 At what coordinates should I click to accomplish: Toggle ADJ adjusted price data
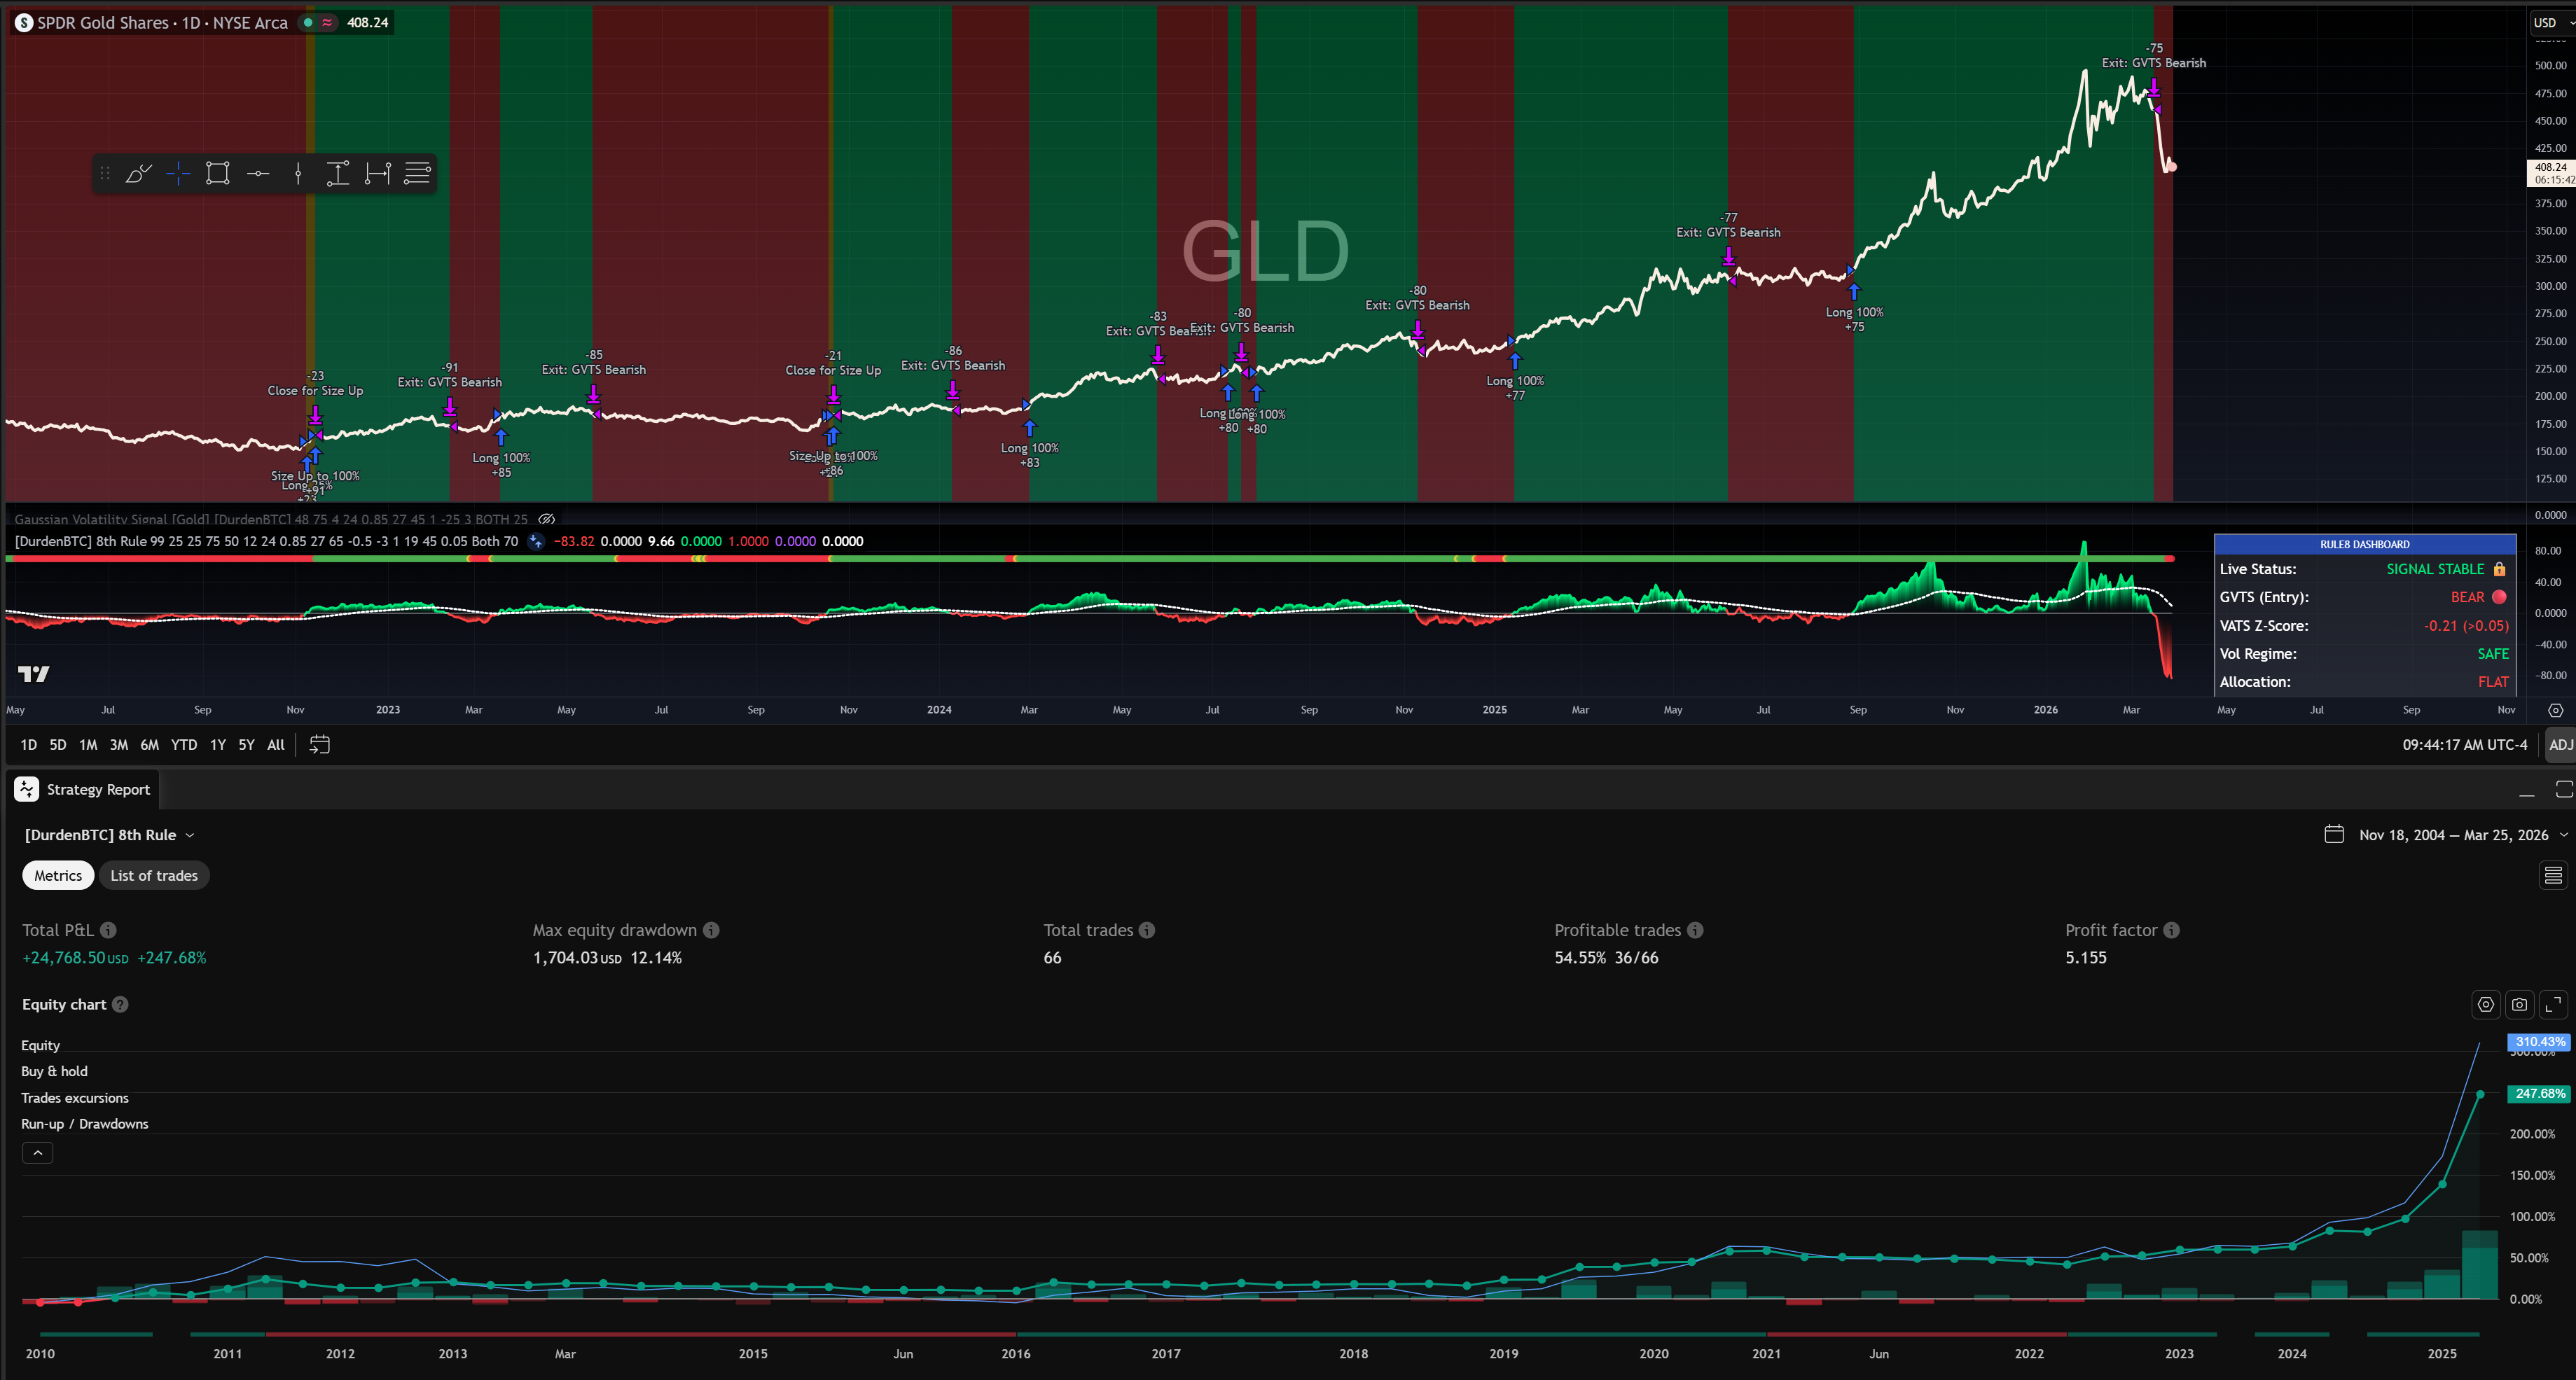[x=2560, y=745]
